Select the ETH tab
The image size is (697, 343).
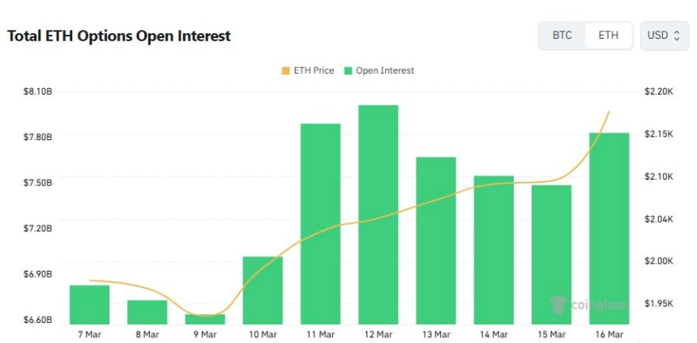[608, 36]
